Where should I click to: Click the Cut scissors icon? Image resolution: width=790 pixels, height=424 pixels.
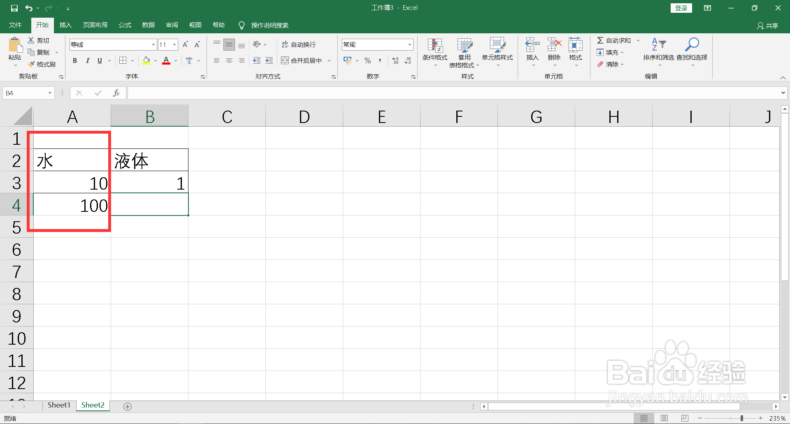coord(31,40)
